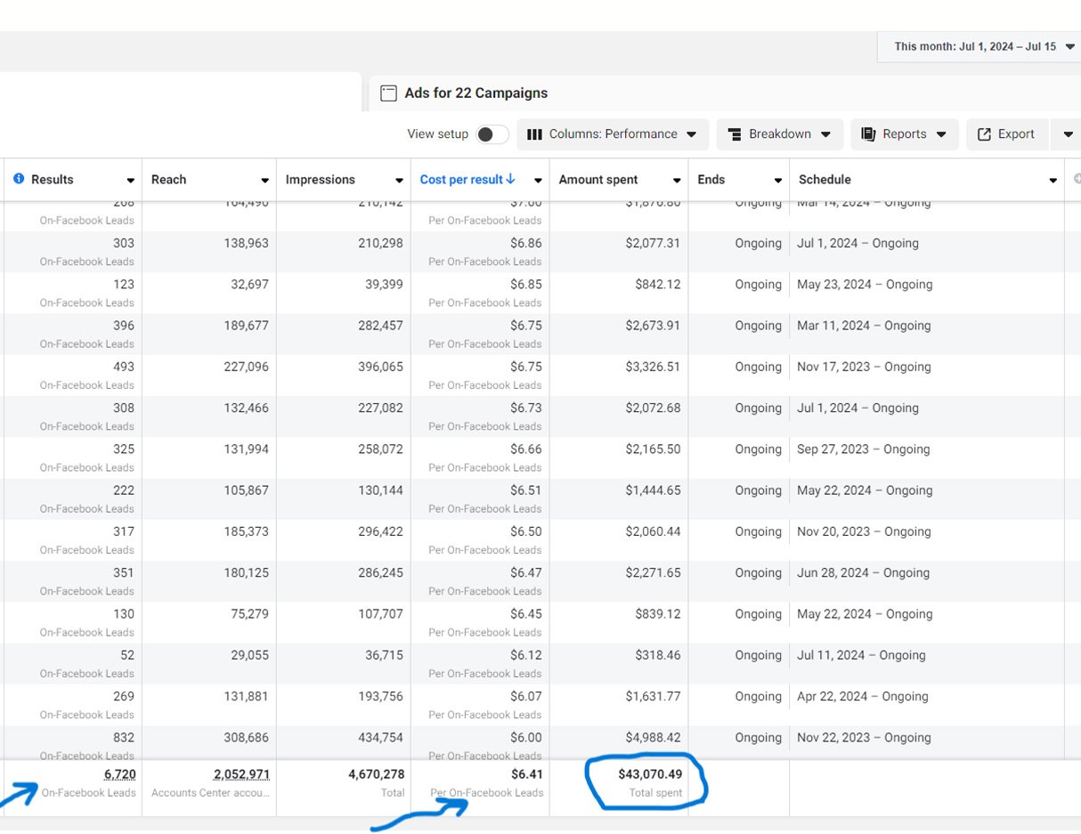The height and width of the screenshot is (834, 1081).
Task: Open the Reach column options arrow
Action: (264, 181)
